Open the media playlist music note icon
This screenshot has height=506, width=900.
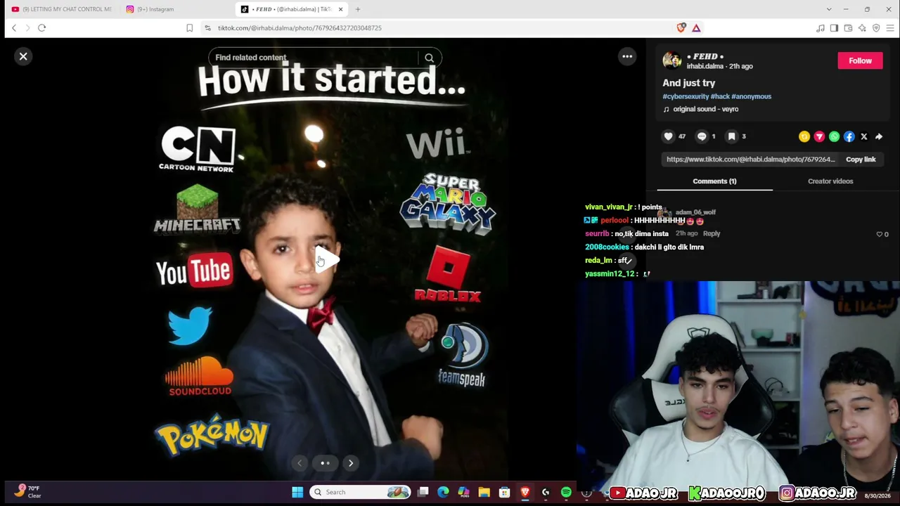click(x=821, y=27)
